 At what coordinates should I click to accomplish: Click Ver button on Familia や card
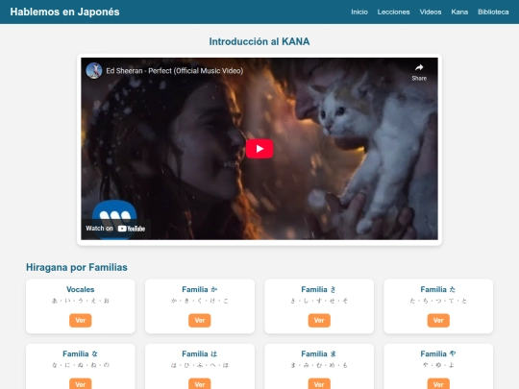point(438,384)
